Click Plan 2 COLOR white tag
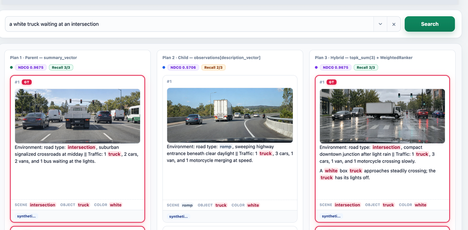This screenshot has height=230, width=468. point(253,205)
